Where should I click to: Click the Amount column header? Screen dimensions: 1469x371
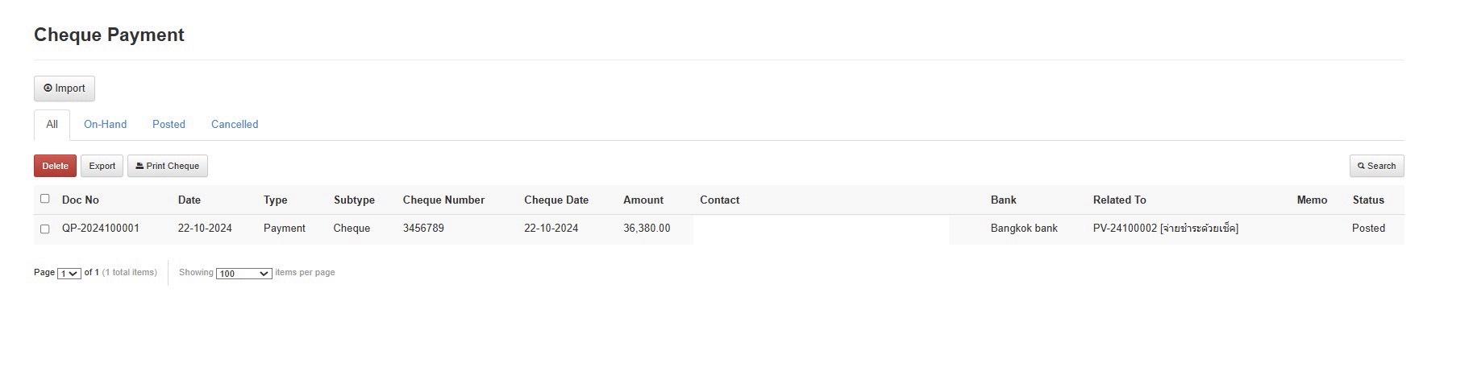click(643, 200)
